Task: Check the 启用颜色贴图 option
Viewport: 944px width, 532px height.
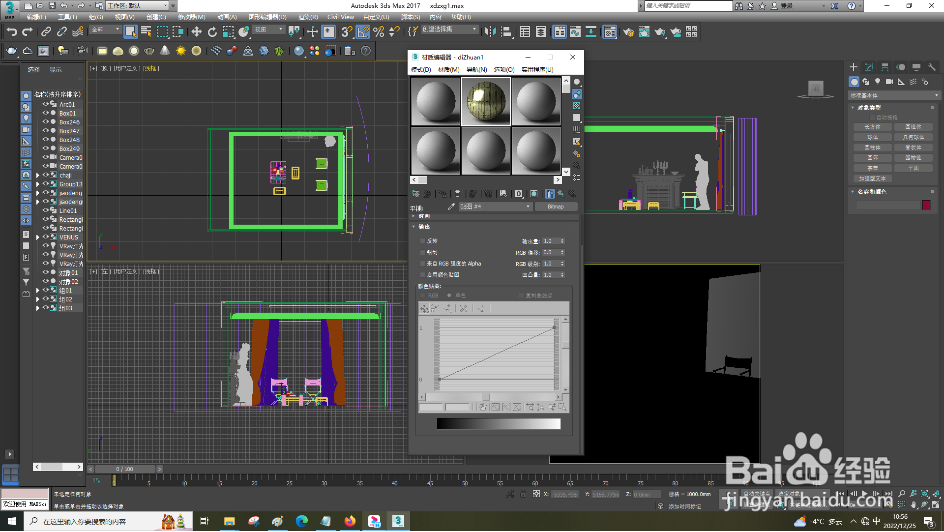Action: 423,275
